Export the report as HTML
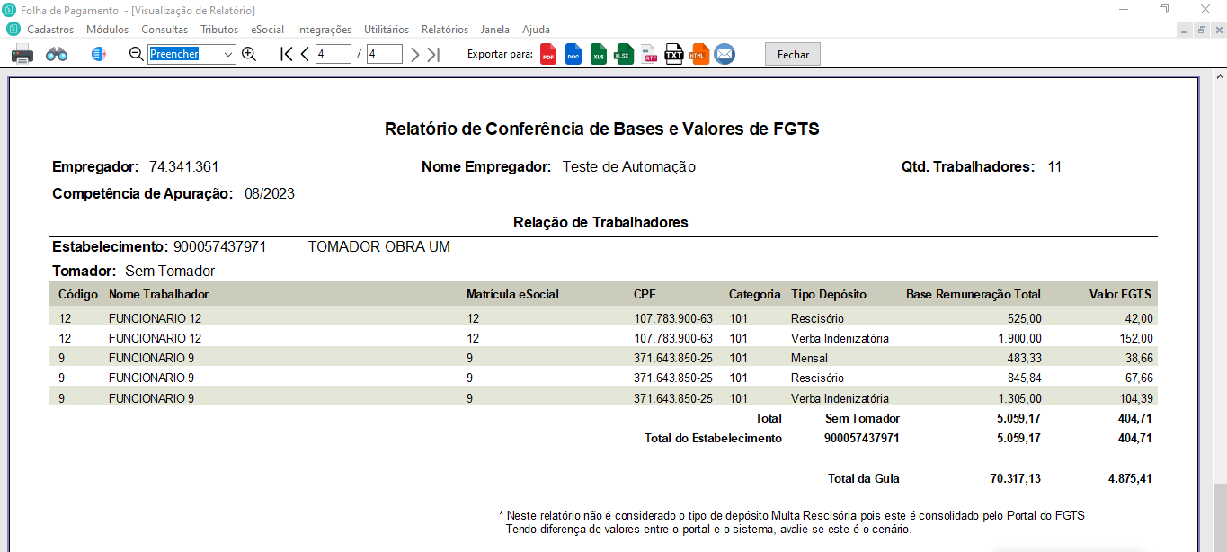This screenshot has height=552, width=1227. (699, 54)
